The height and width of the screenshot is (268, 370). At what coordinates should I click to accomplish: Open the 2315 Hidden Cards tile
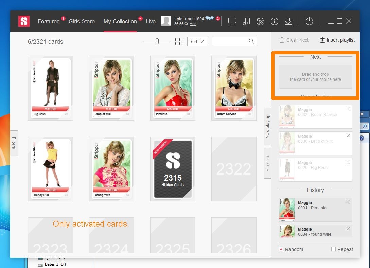pyautogui.click(x=173, y=169)
